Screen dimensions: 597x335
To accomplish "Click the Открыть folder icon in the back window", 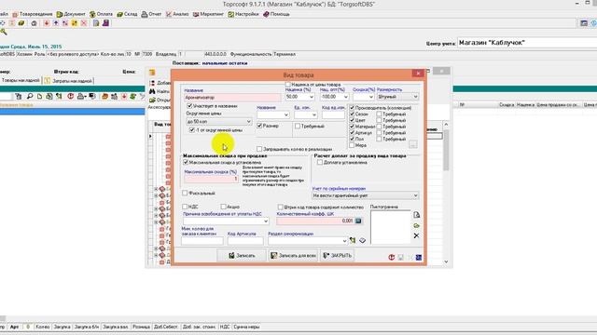I will point(152,100).
